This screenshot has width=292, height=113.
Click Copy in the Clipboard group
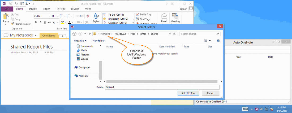15,19
